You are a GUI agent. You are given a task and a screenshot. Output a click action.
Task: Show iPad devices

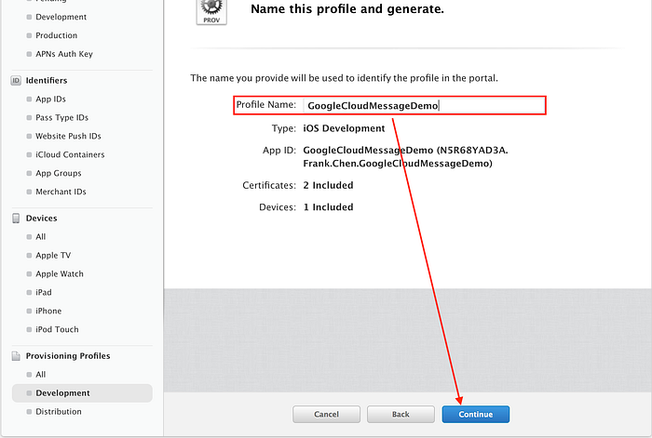44,292
